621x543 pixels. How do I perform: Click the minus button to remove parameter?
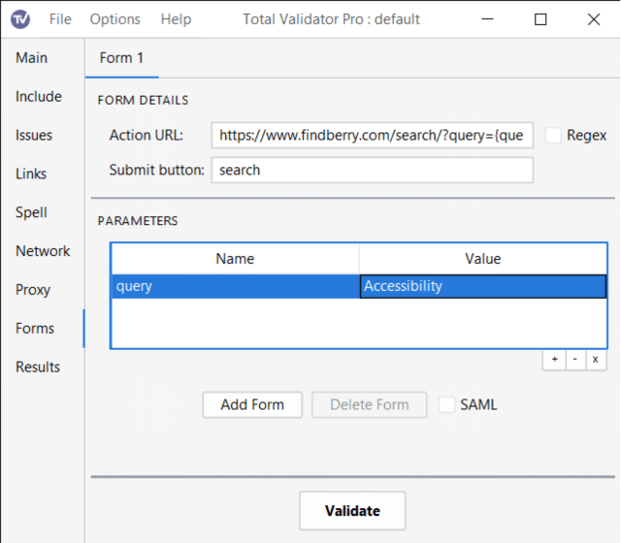[574, 359]
